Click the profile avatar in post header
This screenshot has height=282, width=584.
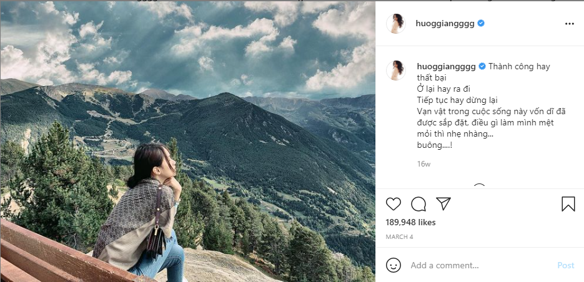[x=396, y=24]
